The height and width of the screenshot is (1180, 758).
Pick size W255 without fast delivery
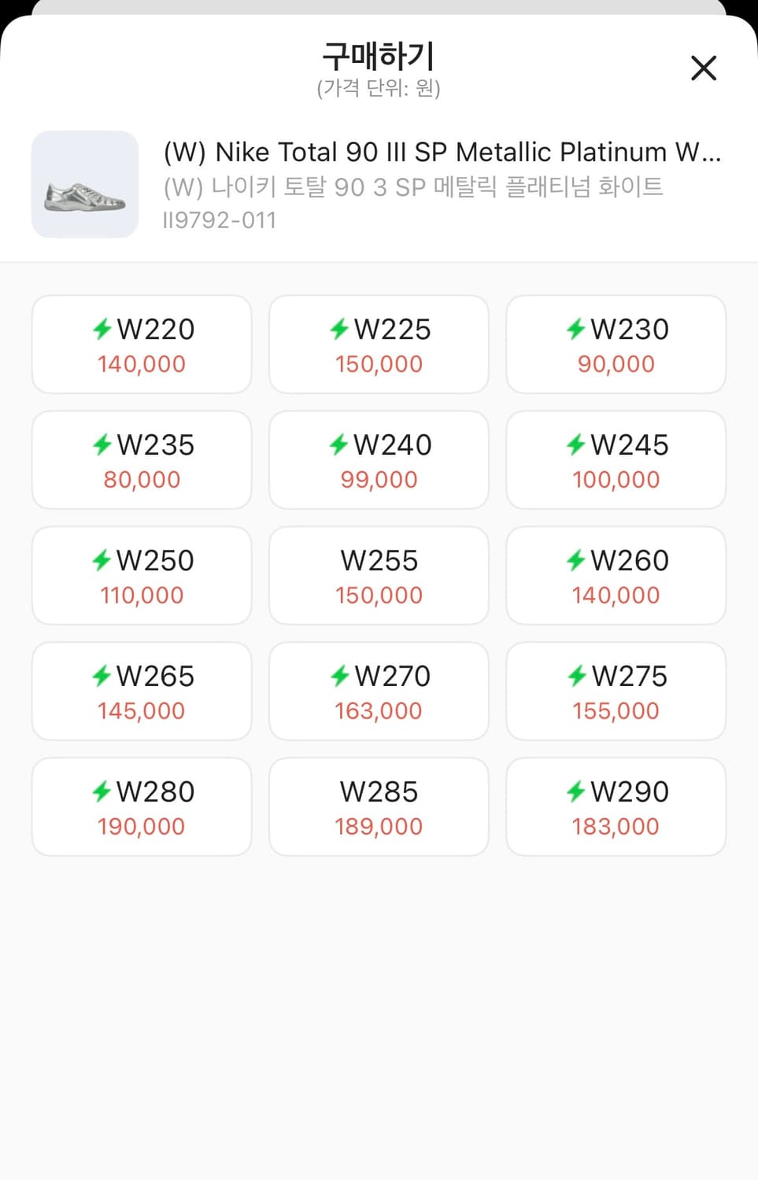tap(379, 576)
